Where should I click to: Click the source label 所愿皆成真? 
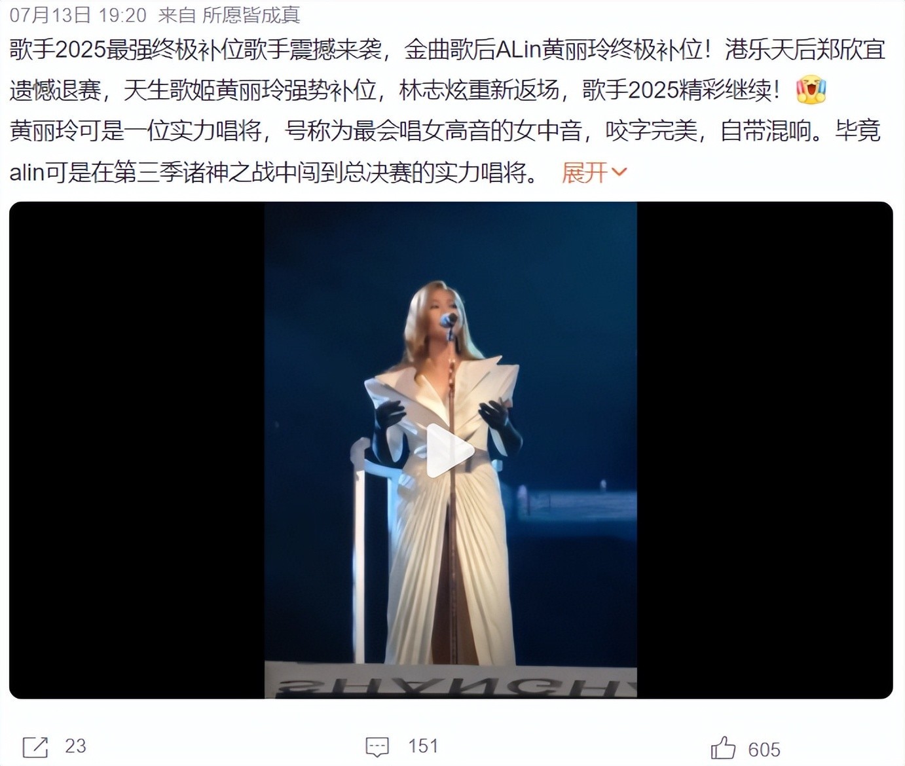tap(251, 14)
